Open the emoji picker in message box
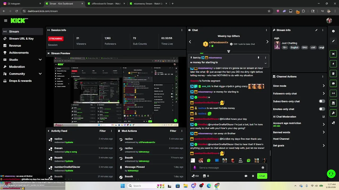 coord(263,168)
